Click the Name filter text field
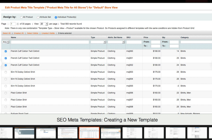 pyautogui.click(x=50, y=42)
